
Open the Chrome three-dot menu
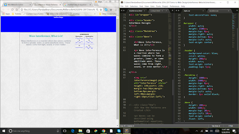pos(116,10)
